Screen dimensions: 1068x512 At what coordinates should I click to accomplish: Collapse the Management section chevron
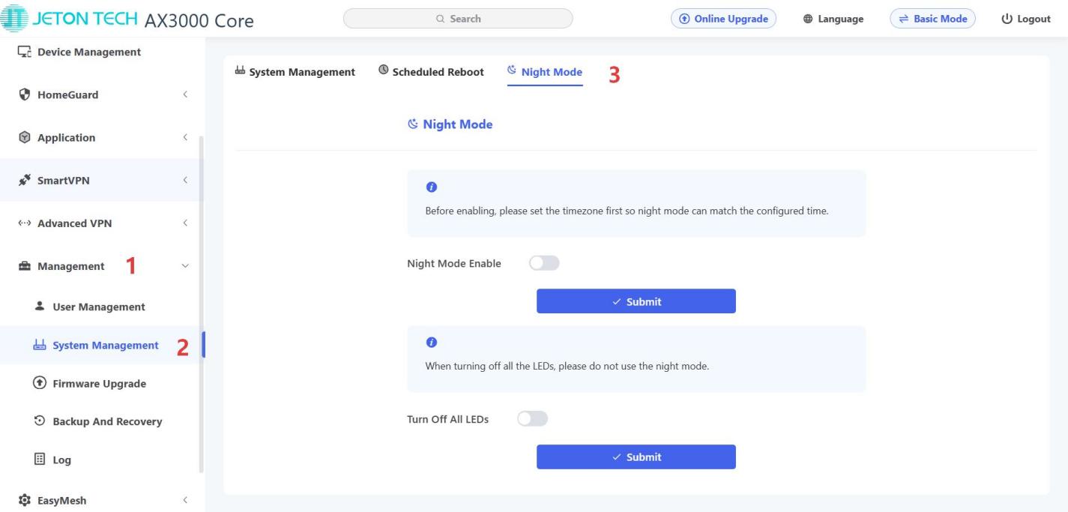[185, 266]
